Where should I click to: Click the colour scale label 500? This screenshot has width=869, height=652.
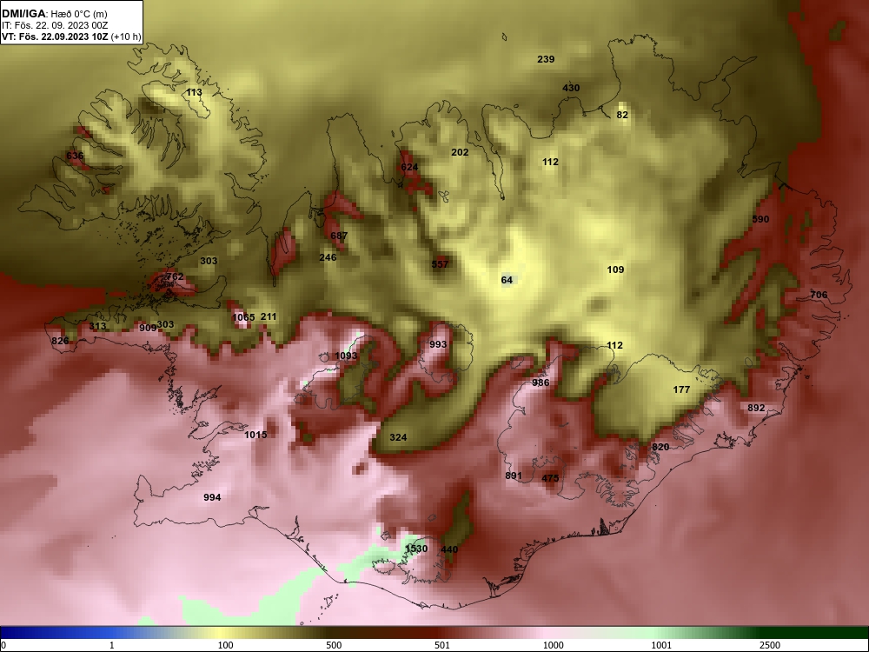coord(334,645)
